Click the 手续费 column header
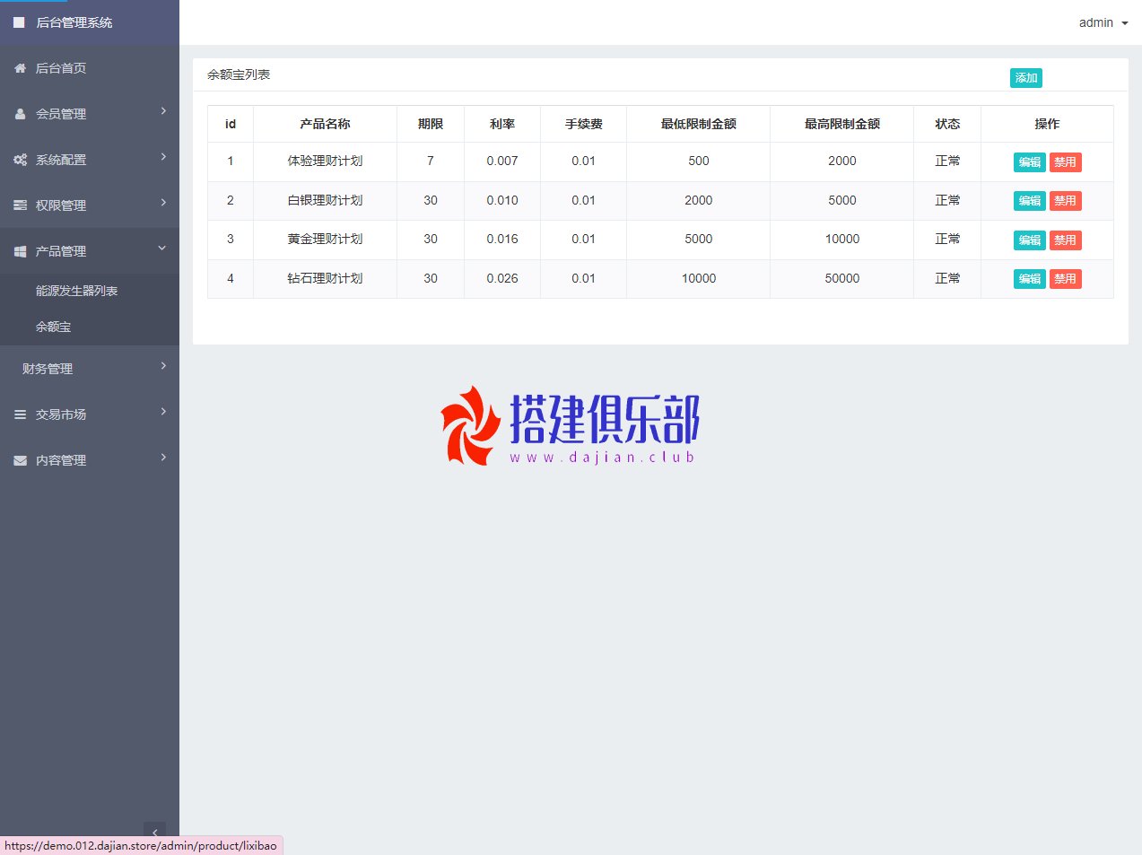Screen dimensions: 1142x855 click(x=584, y=124)
